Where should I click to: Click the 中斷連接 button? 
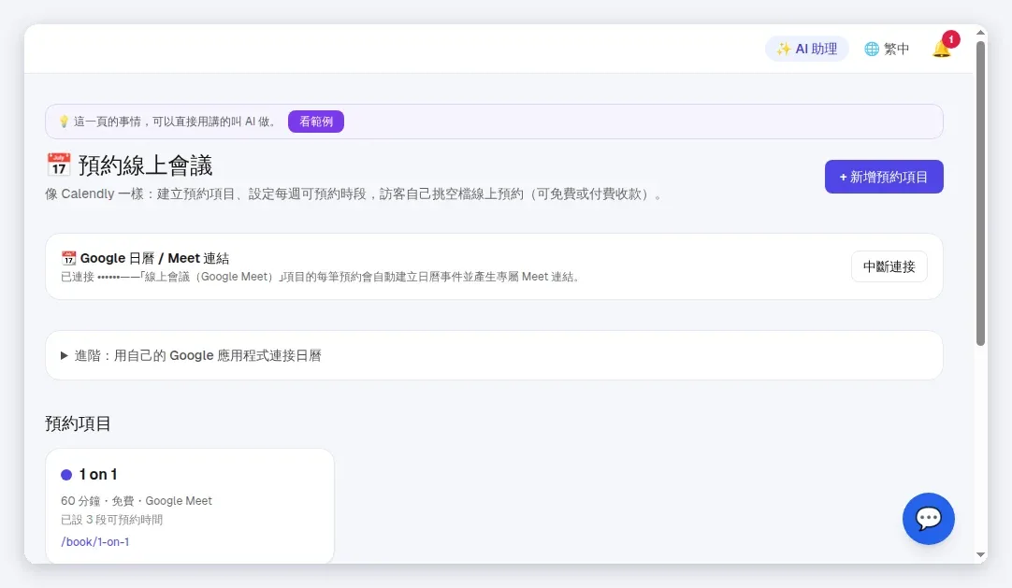889,266
